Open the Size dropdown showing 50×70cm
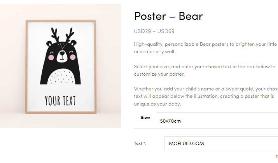 click(217, 121)
